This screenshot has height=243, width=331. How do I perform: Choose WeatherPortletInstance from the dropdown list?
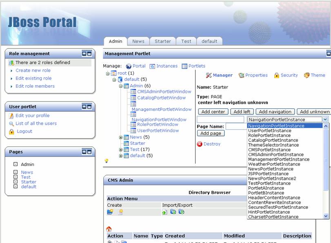tap(284, 164)
